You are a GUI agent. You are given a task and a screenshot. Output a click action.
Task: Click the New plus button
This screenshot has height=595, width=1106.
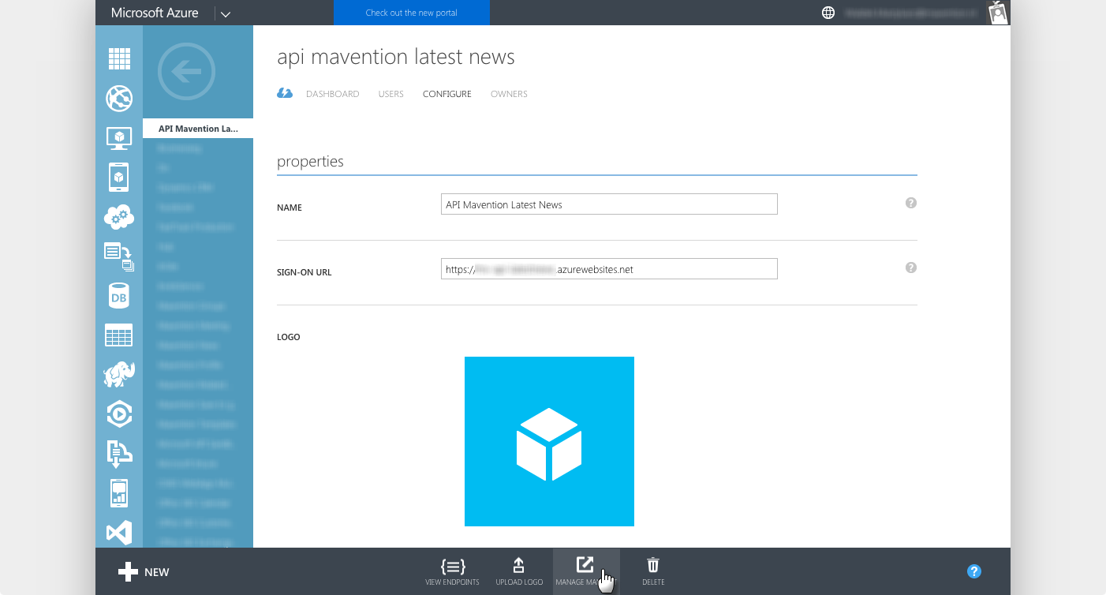(x=144, y=572)
